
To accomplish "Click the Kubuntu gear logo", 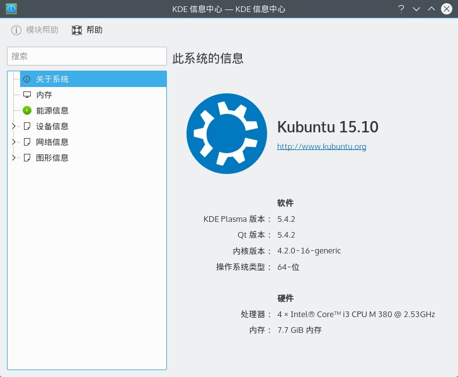I will point(227,134).
